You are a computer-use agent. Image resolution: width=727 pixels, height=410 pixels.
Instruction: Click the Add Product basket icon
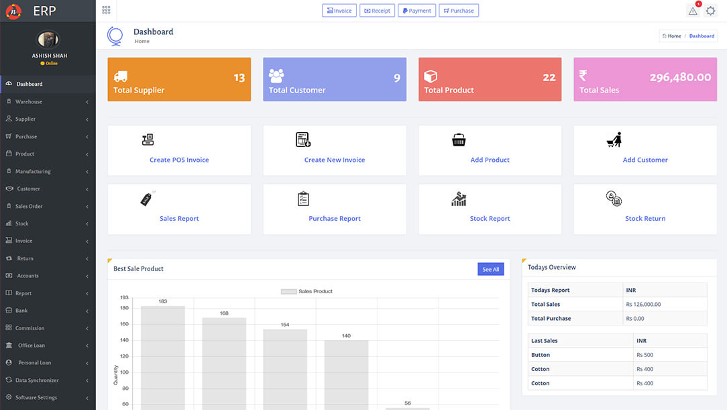pos(459,140)
